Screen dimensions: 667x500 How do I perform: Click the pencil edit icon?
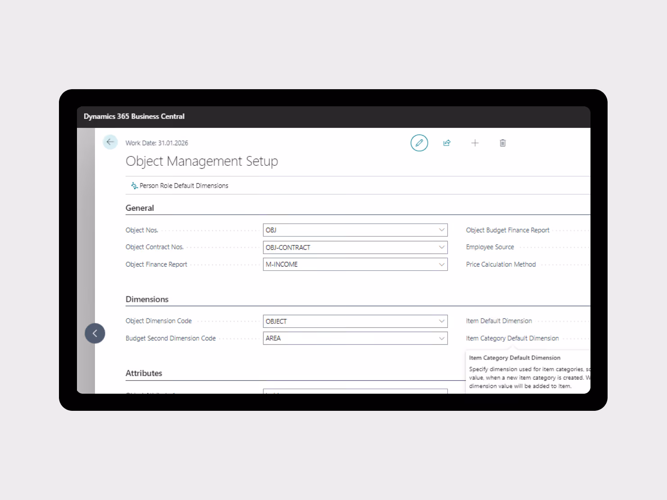[419, 143]
